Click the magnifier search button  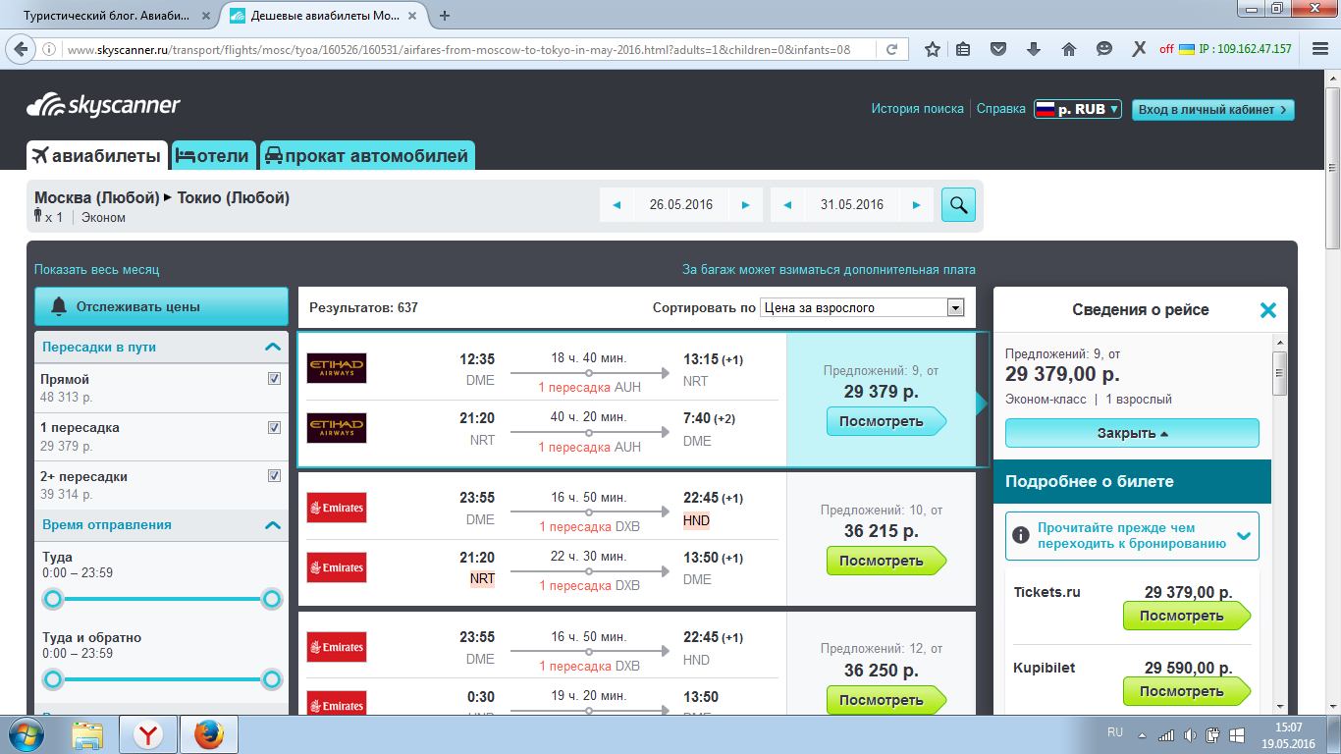click(958, 205)
